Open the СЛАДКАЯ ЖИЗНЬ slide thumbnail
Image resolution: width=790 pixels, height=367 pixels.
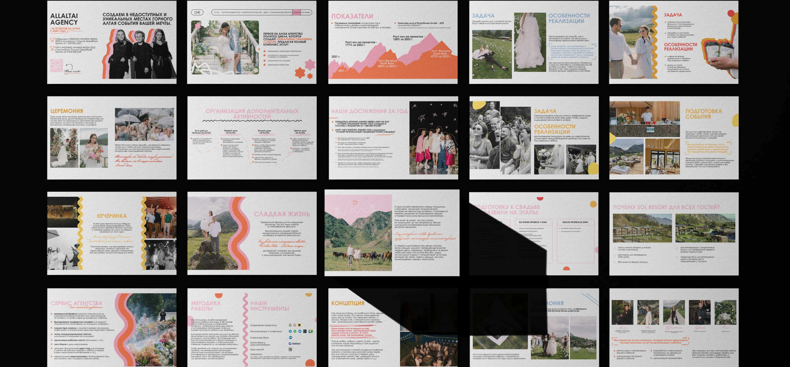point(252,233)
